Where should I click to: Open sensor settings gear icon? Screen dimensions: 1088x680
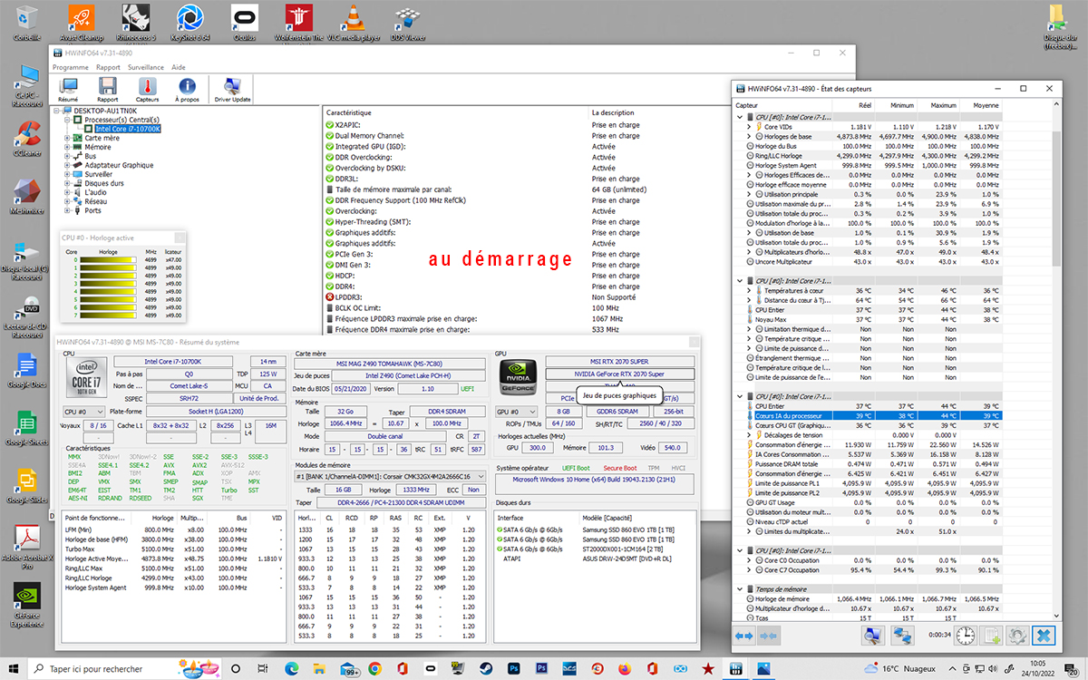pos(1018,636)
